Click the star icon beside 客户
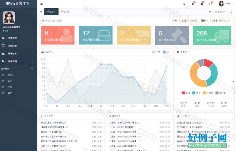This screenshot has height=151, width=236. (3, 93)
